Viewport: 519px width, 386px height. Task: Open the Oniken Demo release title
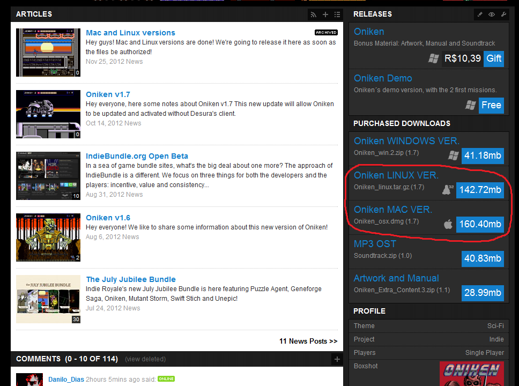click(x=383, y=78)
